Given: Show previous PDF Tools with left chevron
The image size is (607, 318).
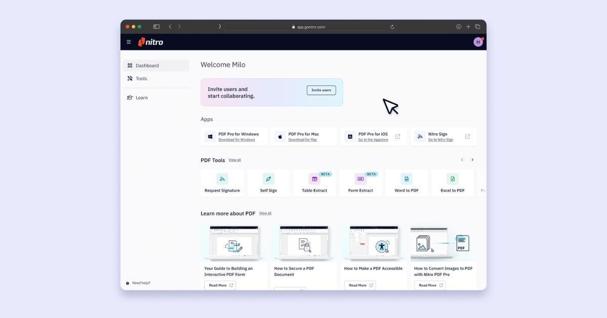Looking at the screenshot, I should click(x=462, y=160).
